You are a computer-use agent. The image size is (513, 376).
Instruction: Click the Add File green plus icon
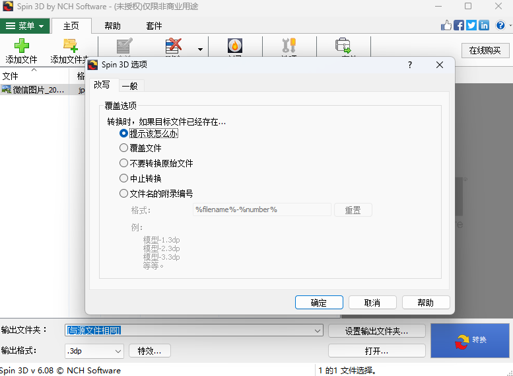[x=22, y=46]
